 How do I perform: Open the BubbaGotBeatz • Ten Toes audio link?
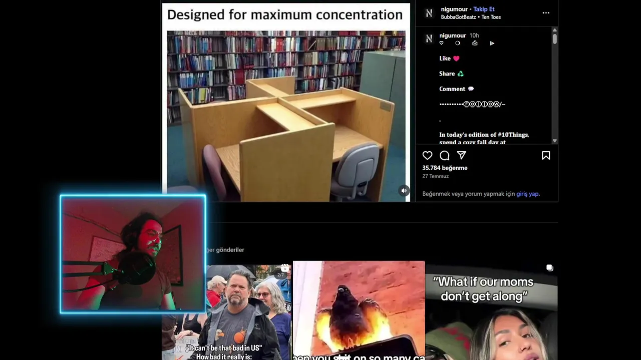pyautogui.click(x=471, y=17)
